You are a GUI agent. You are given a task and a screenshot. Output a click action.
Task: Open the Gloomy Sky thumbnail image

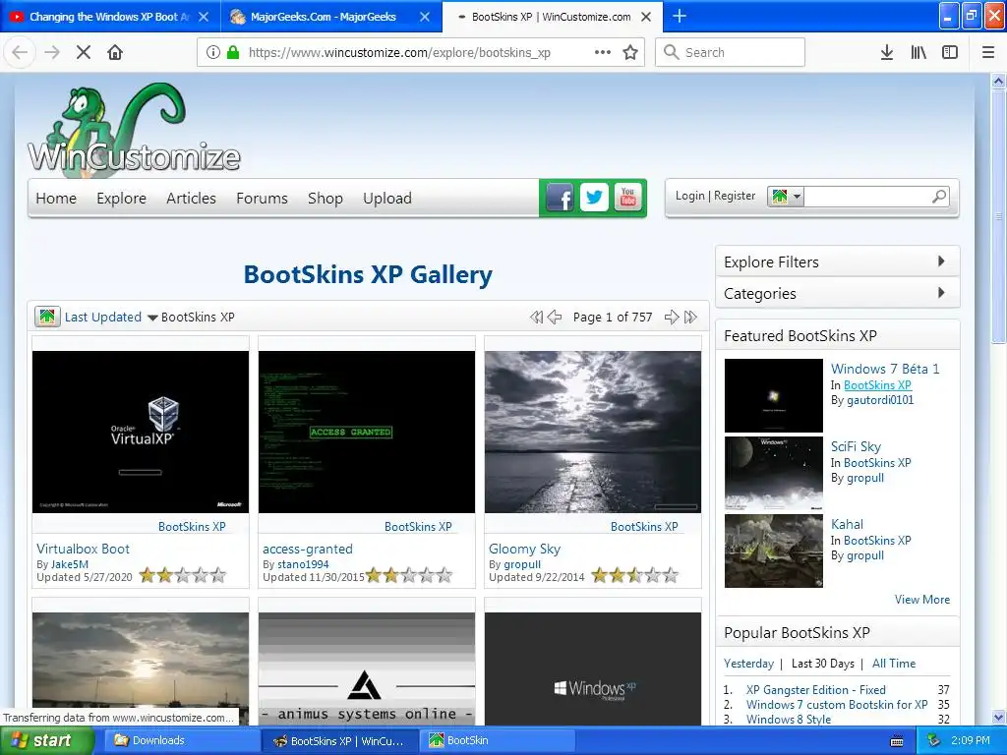593,432
